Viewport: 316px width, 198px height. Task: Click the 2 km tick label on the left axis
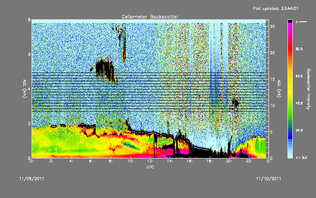[29, 124]
